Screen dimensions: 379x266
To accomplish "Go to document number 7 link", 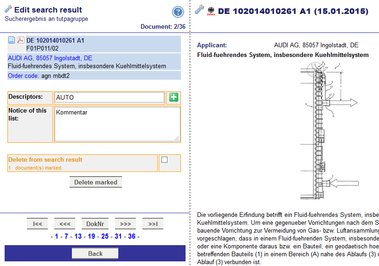I will 66,236.
